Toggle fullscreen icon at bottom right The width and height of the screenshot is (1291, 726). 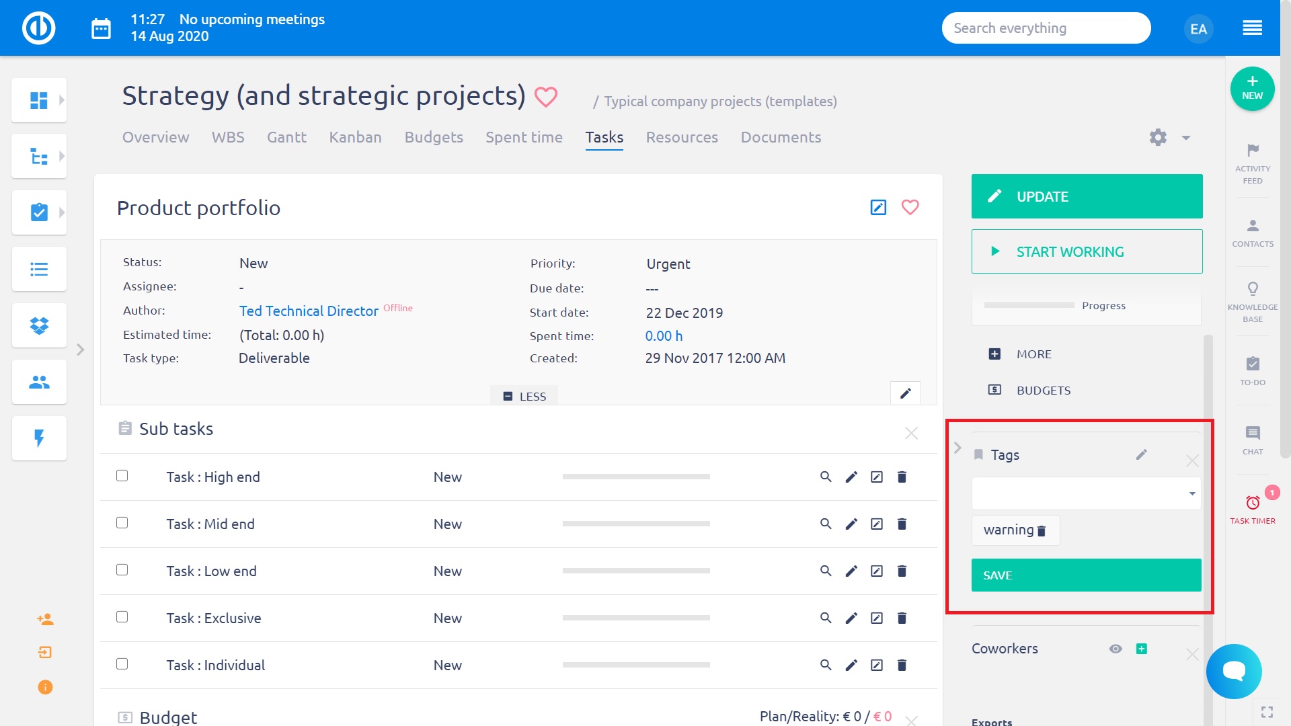1267,711
